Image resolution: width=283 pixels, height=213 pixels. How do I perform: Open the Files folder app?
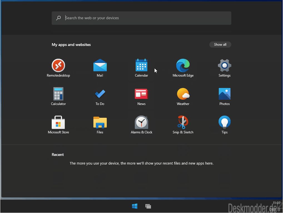[100, 124]
